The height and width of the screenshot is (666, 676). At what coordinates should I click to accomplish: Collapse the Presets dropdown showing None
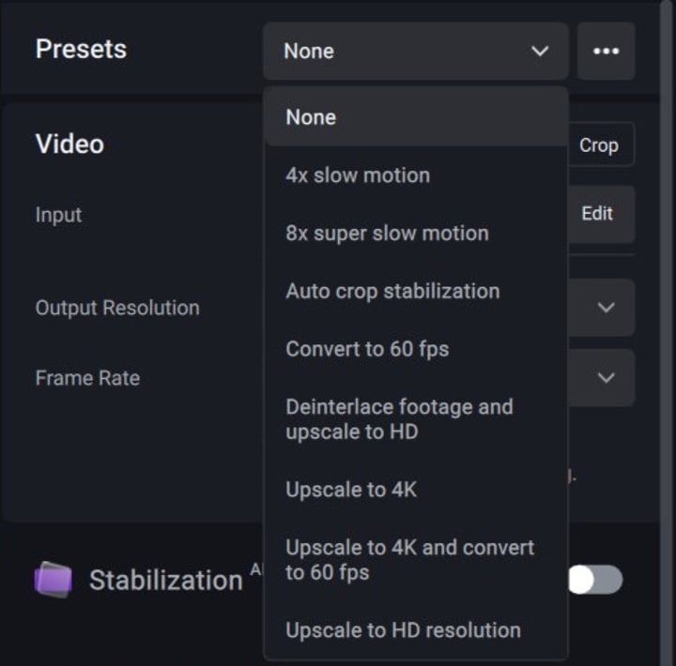(415, 51)
